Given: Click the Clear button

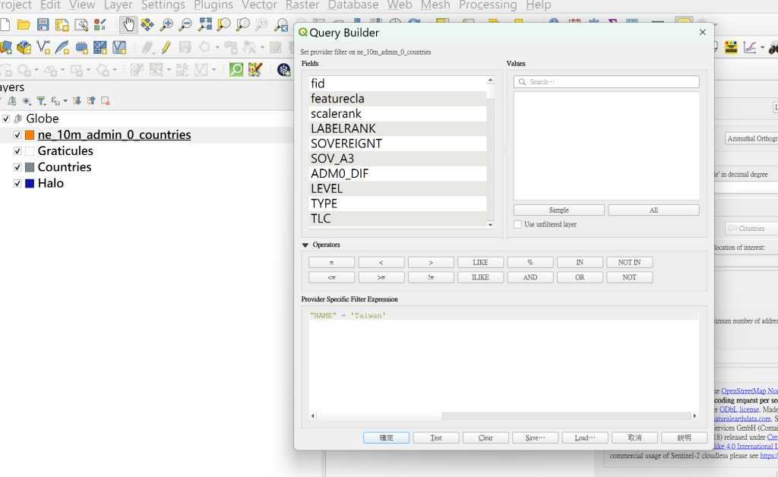Looking at the screenshot, I should 485,438.
